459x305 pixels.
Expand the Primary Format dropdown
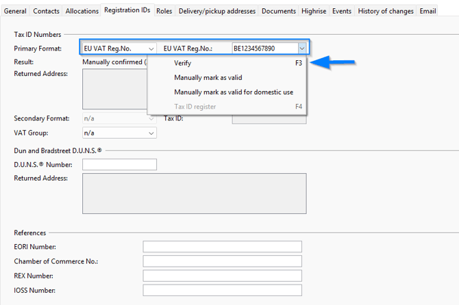pos(151,49)
